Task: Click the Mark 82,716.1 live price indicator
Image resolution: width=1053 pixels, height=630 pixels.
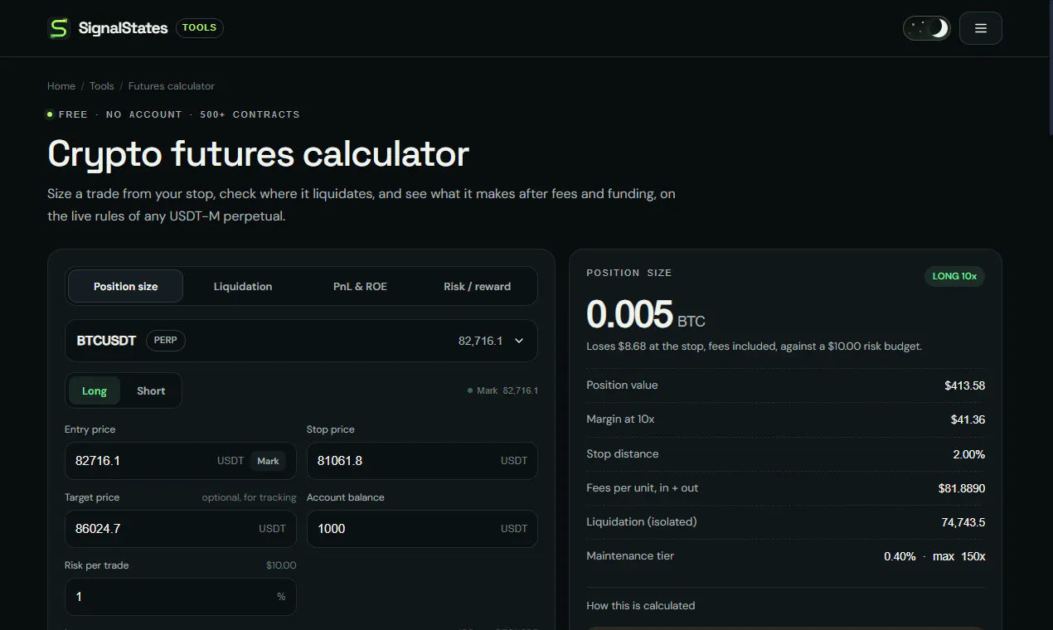Action: (503, 390)
